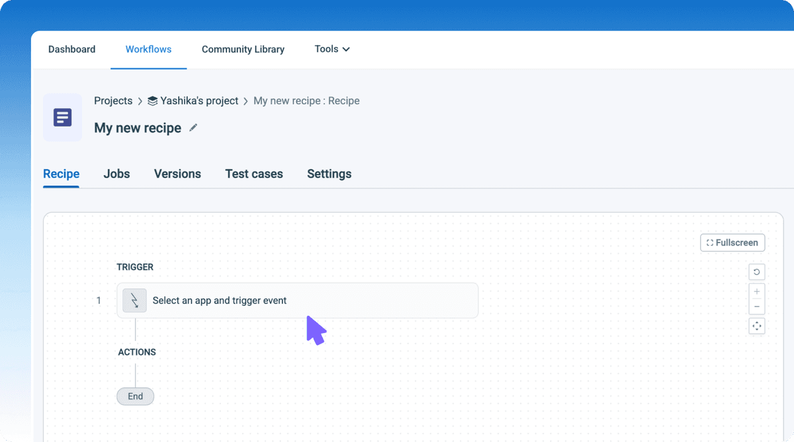Edit the recipe name with the pencil icon
The image size is (794, 442).
coord(193,128)
